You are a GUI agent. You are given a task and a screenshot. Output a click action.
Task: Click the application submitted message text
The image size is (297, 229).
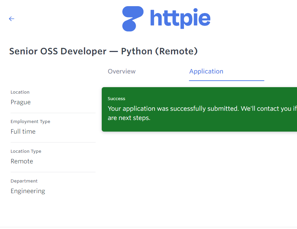pyautogui.click(x=202, y=109)
